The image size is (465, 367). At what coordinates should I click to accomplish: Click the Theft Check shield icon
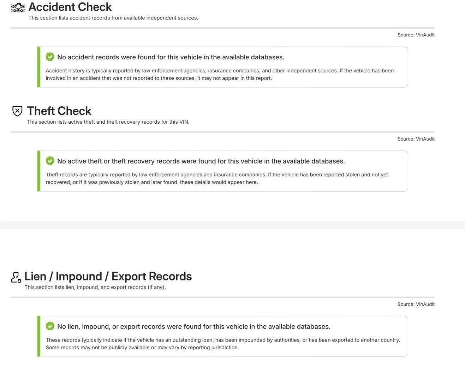click(17, 111)
